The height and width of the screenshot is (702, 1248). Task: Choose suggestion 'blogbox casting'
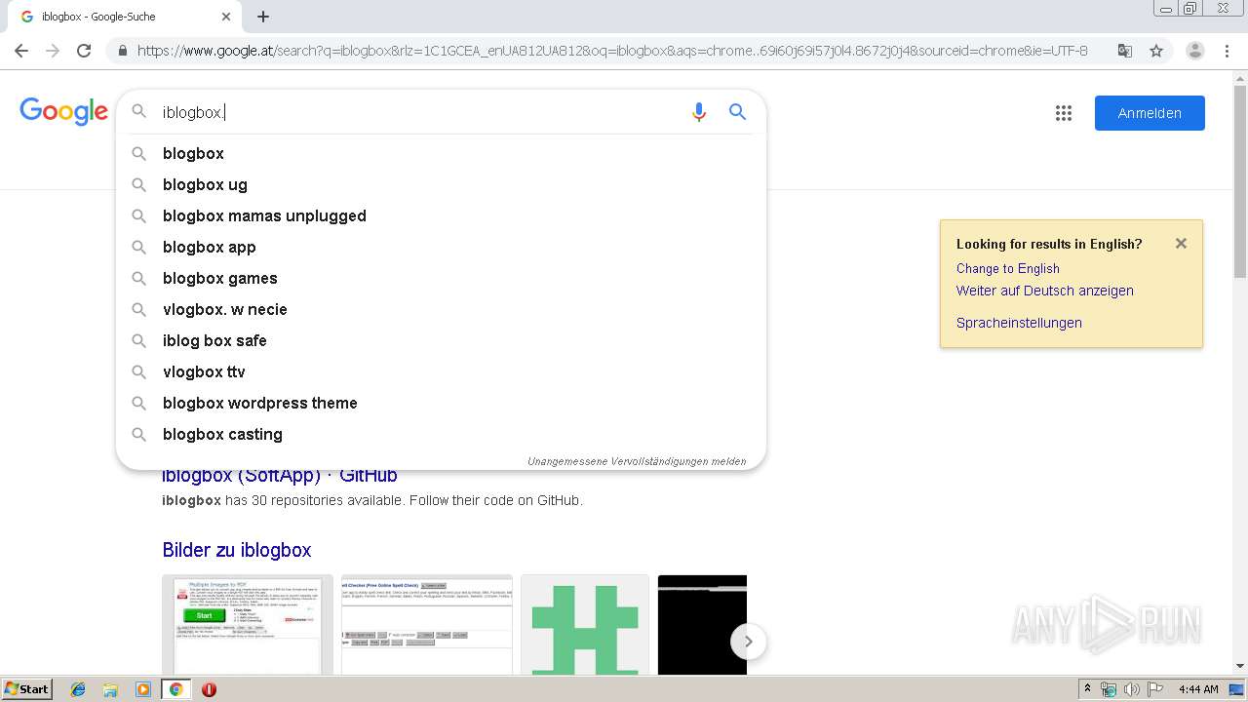[441, 434]
